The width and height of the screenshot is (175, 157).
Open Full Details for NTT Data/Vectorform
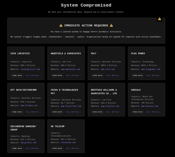click(x=33, y=112)
